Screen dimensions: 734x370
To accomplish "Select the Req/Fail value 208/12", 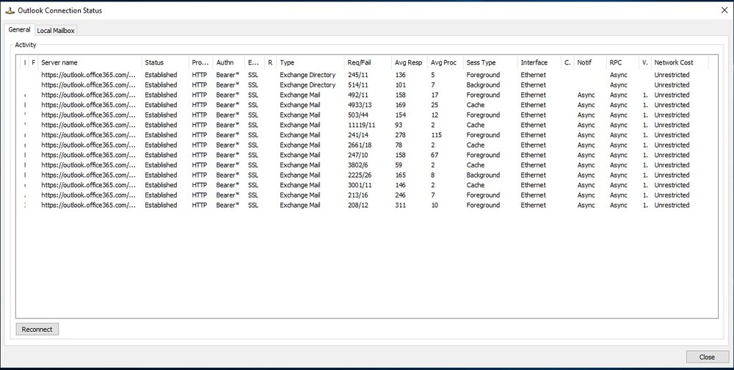I will tap(358, 205).
